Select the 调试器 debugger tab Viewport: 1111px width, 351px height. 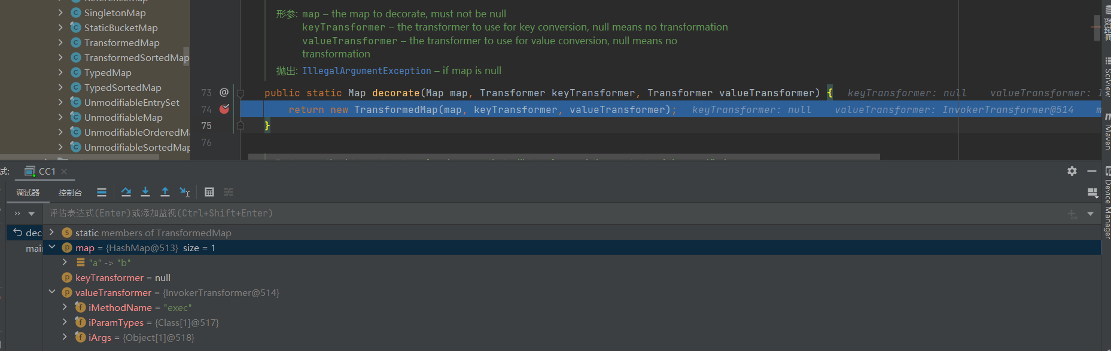(28, 193)
